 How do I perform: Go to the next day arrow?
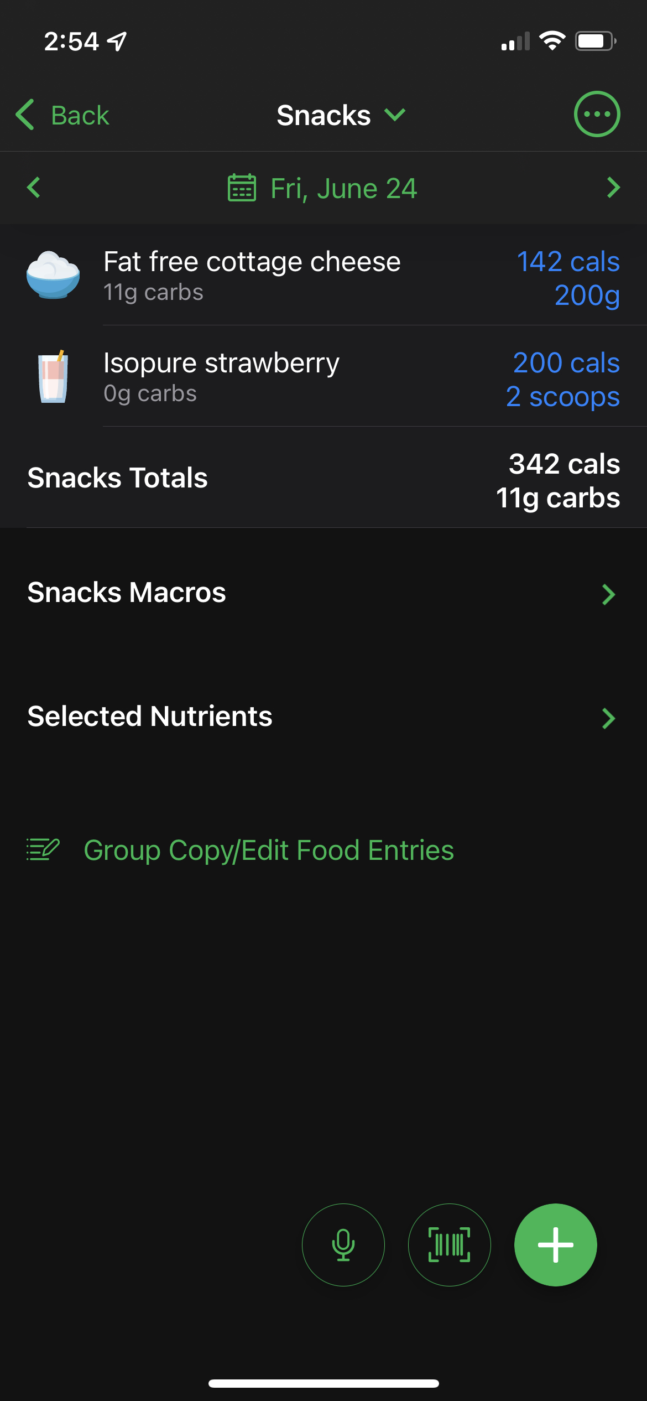coord(613,188)
